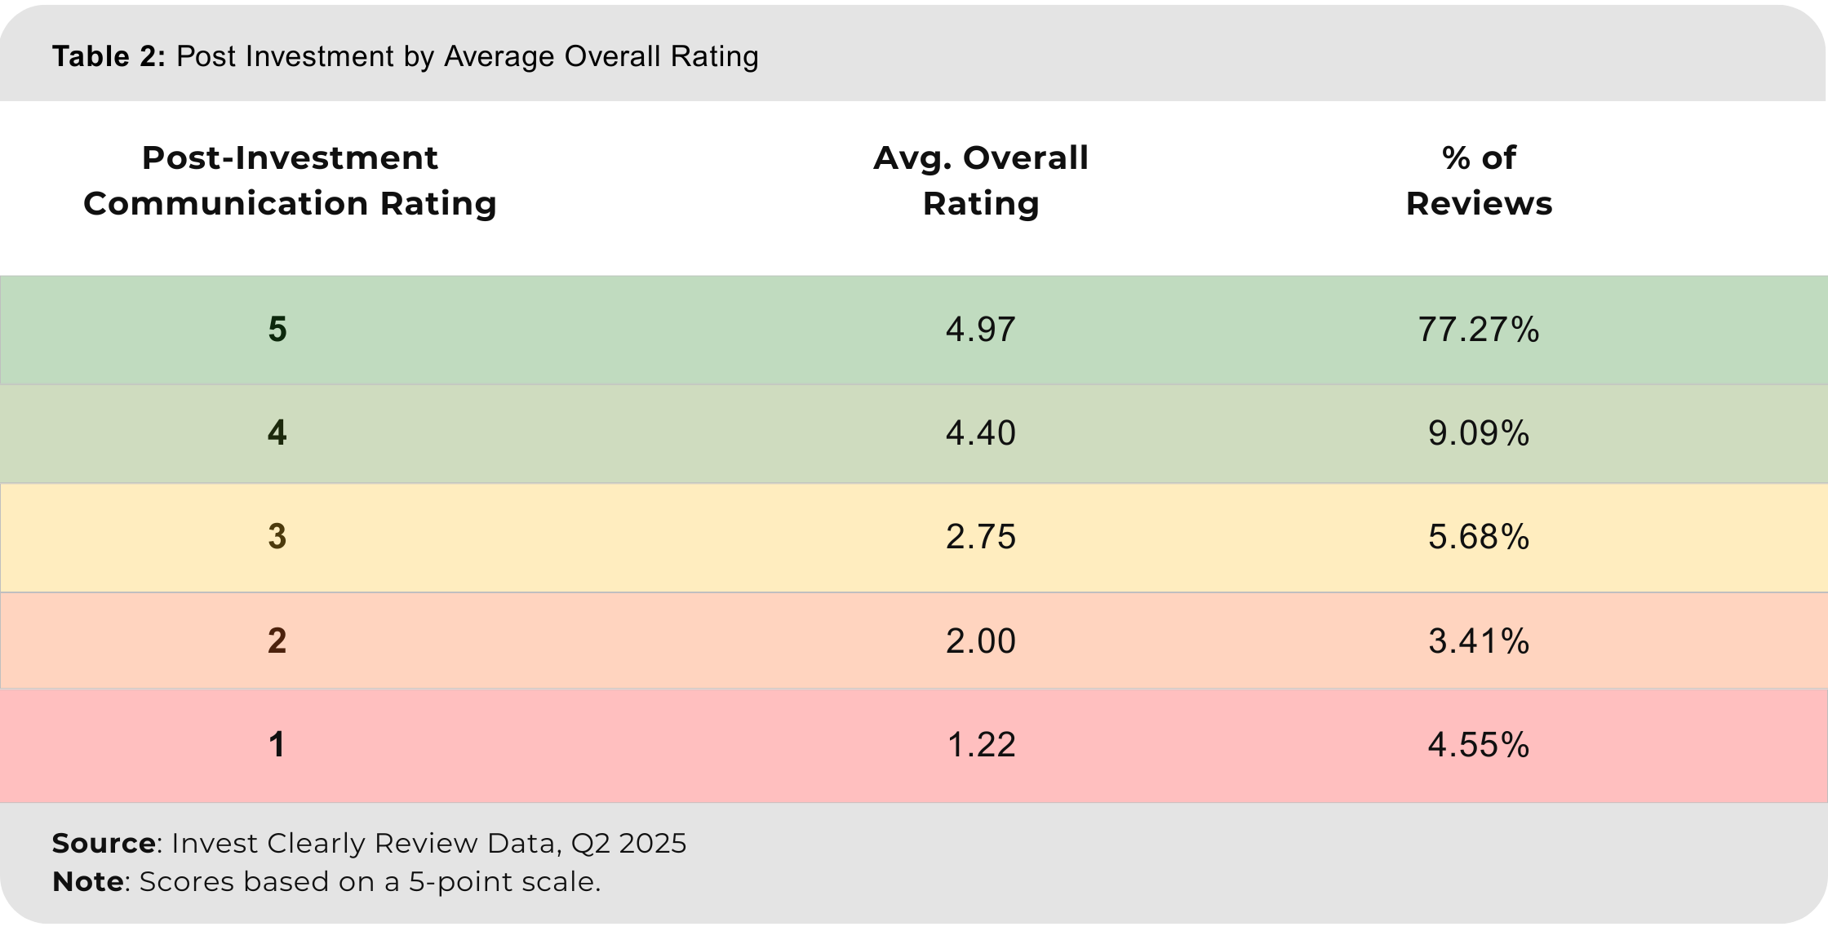
Task: Select the 3.41% reviews value
Action: pyautogui.click(x=1478, y=641)
